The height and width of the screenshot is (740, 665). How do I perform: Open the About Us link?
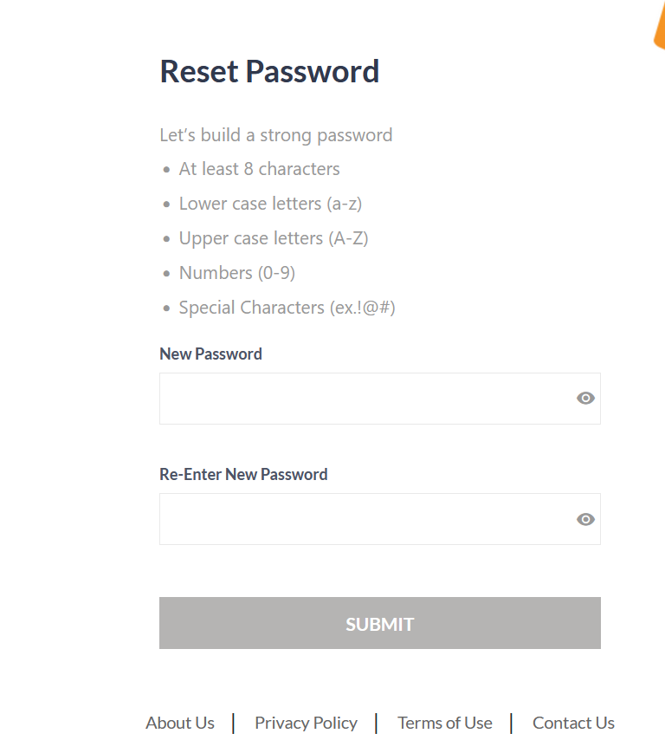(180, 723)
